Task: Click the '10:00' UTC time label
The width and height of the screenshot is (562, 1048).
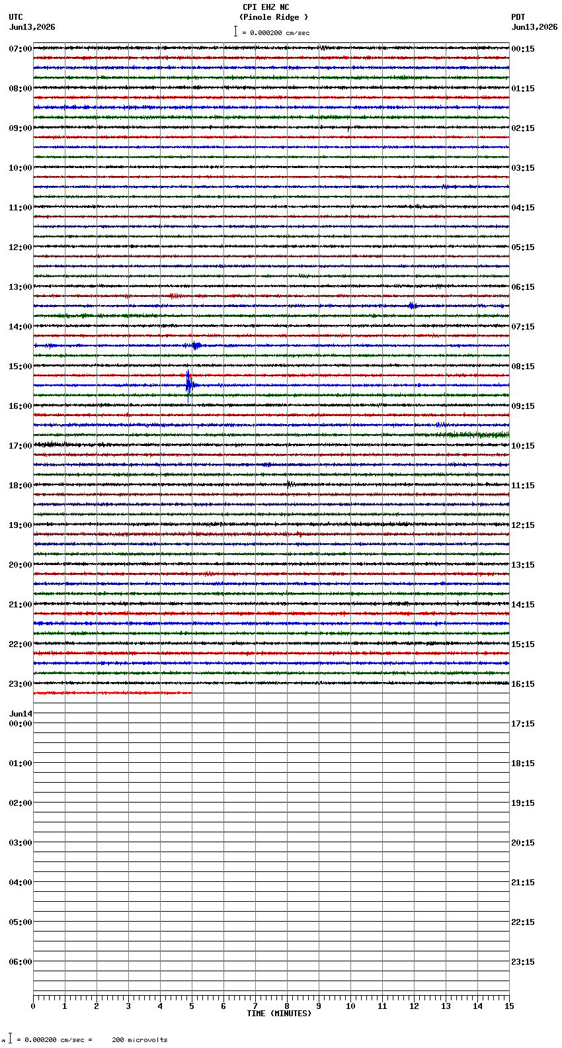Action: pyautogui.click(x=20, y=168)
